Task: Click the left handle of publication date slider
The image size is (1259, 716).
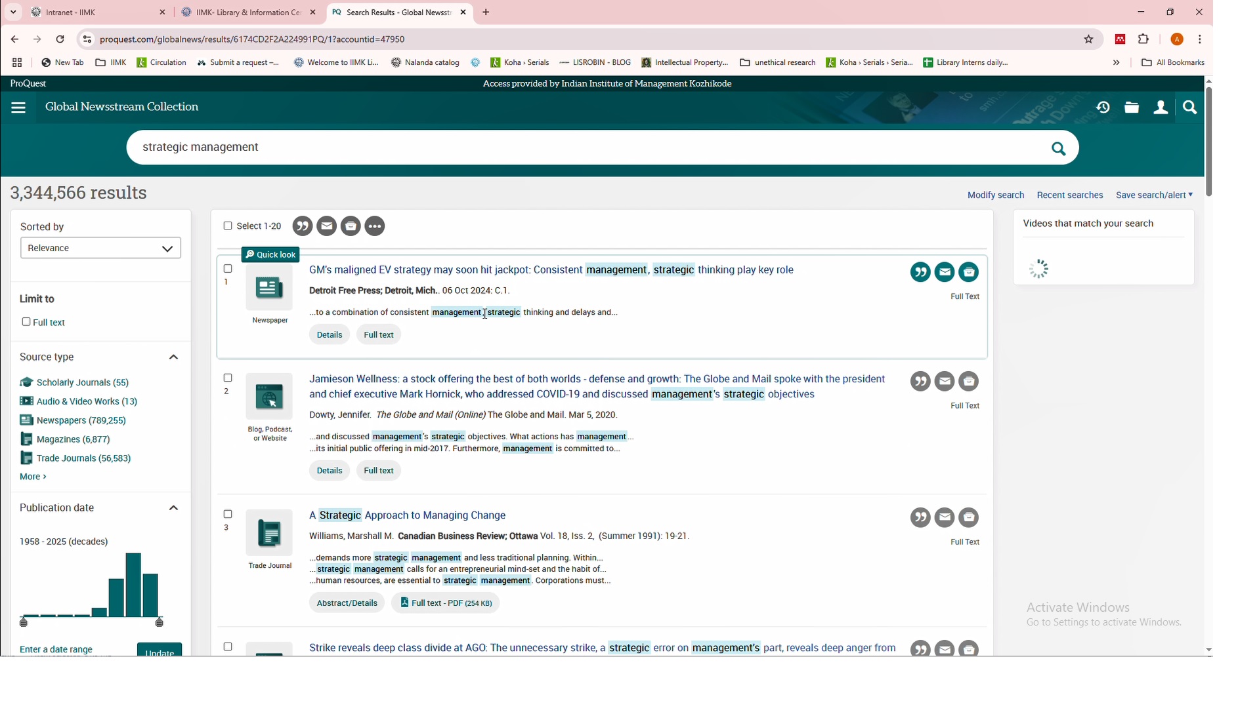Action: point(24,622)
